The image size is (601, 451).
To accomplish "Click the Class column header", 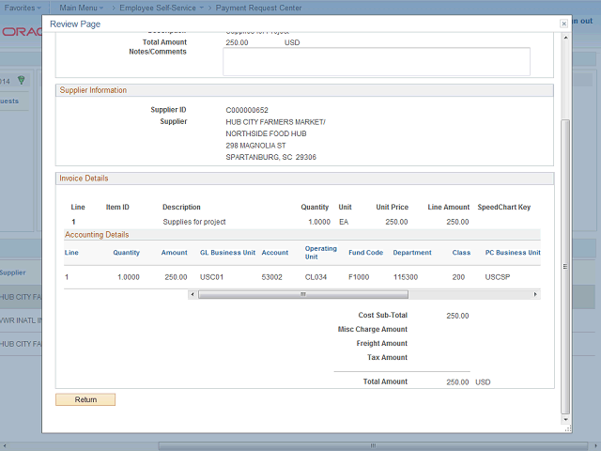I will [461, 253].
